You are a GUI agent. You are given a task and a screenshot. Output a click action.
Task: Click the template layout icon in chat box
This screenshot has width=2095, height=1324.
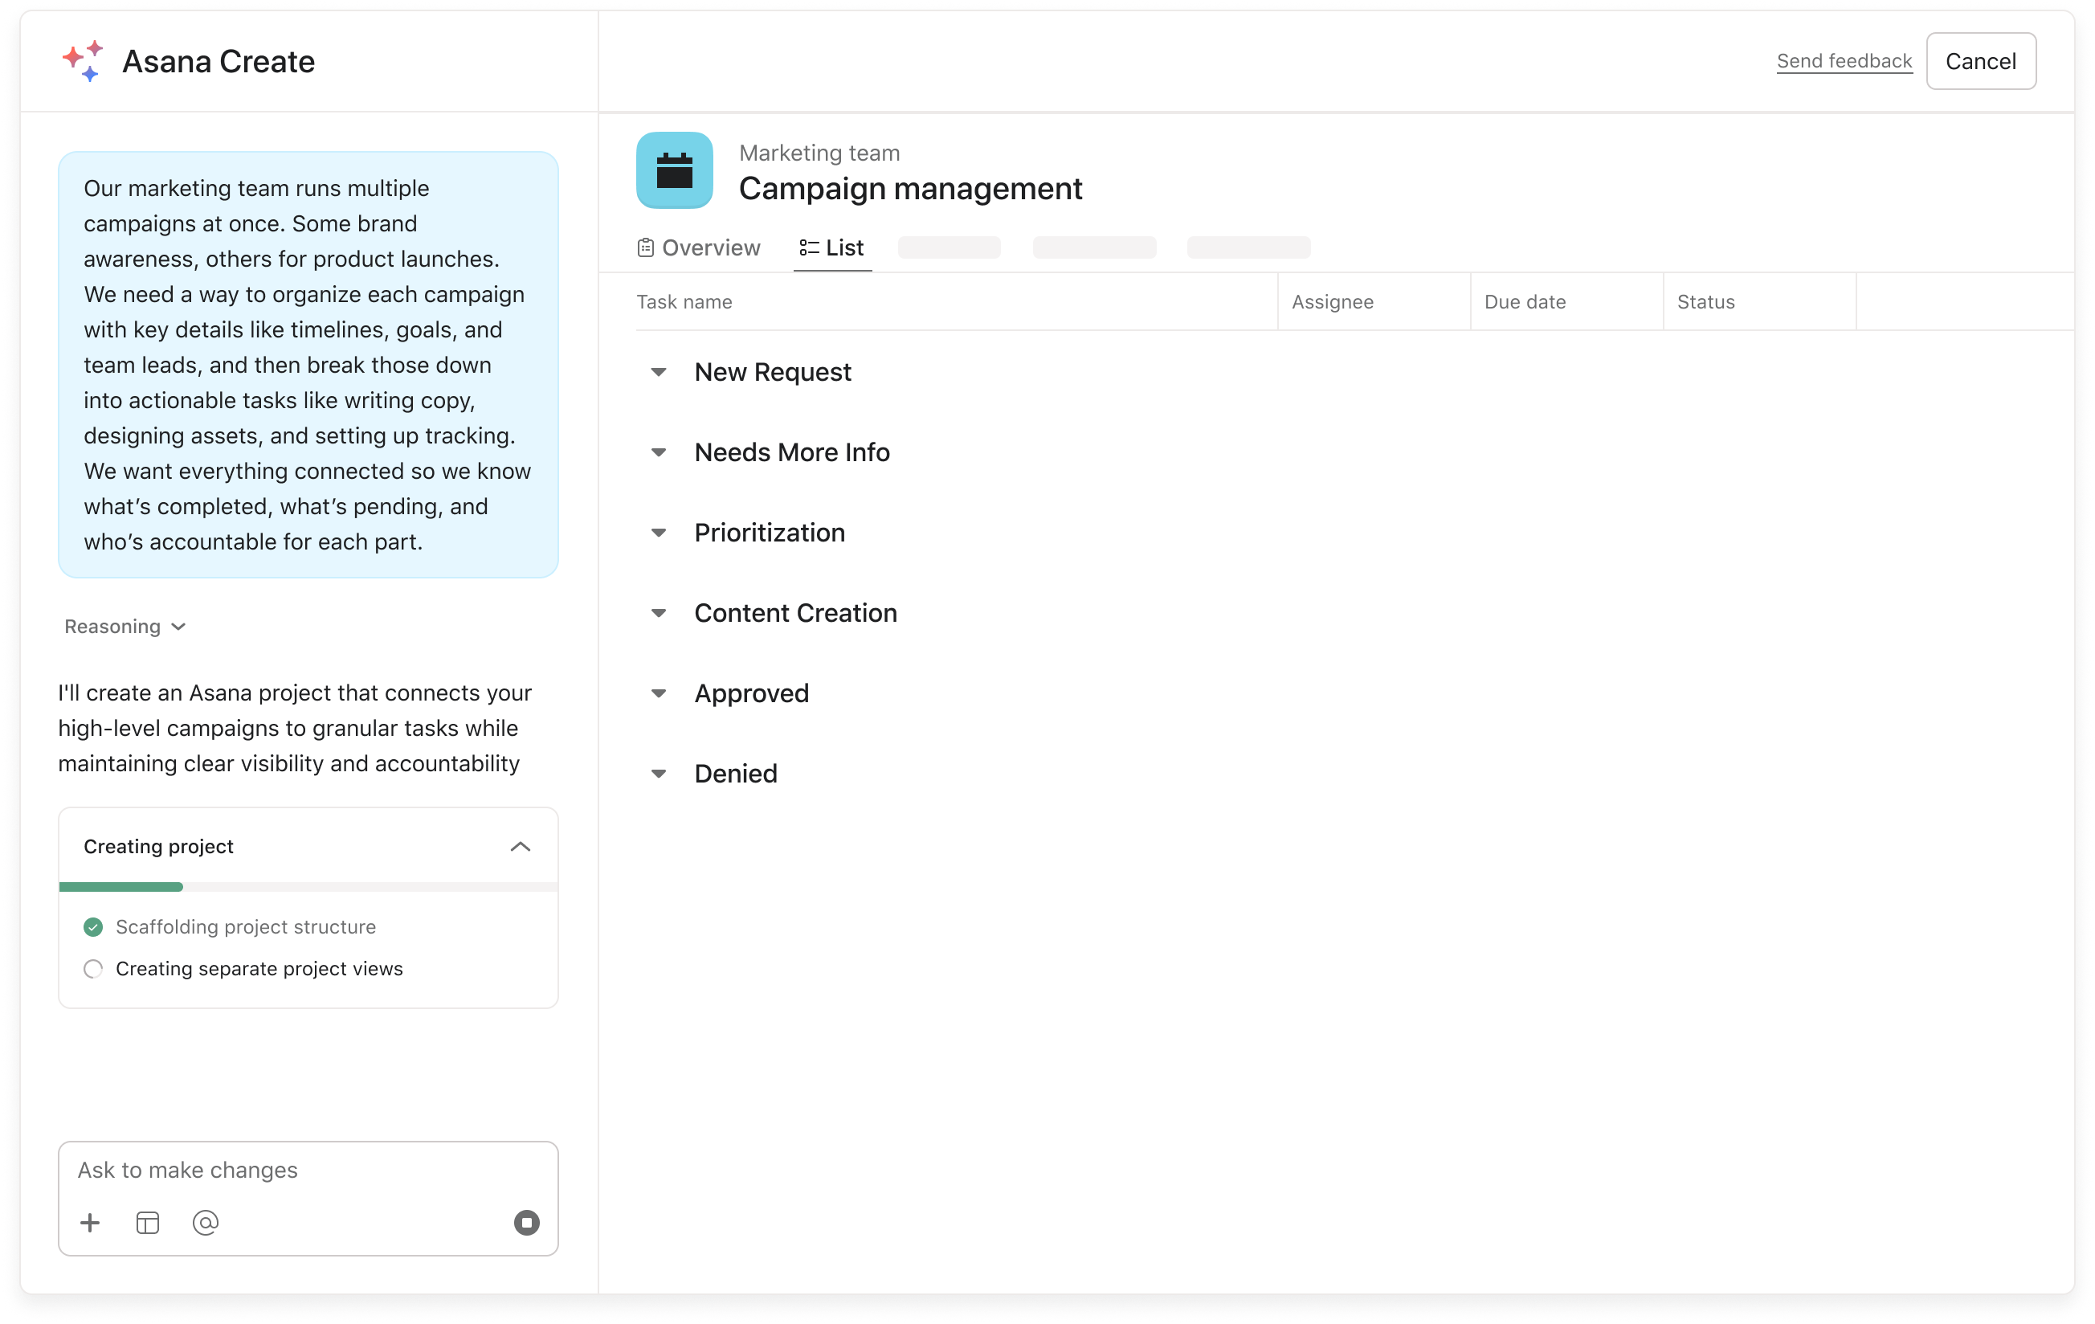(x=148, y=1222)
